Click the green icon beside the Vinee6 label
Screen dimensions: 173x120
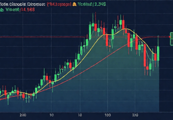(x=2, y=10)
